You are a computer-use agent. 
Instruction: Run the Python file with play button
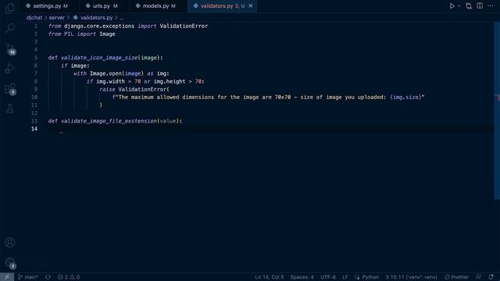pyautogui.click(x=452, y=5)
